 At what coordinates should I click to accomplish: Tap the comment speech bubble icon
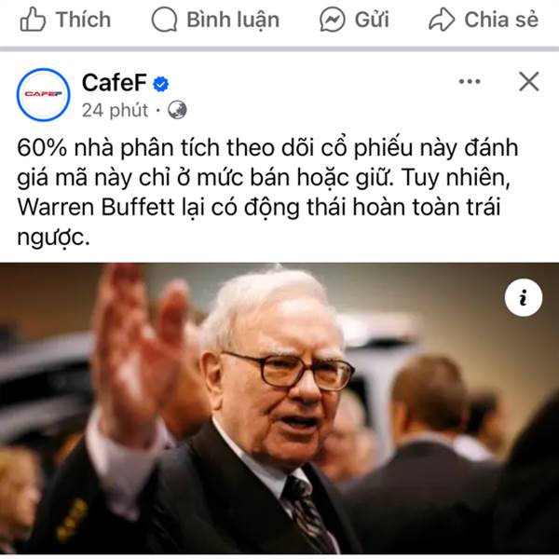pyautogui.click(x=164, y=20)
